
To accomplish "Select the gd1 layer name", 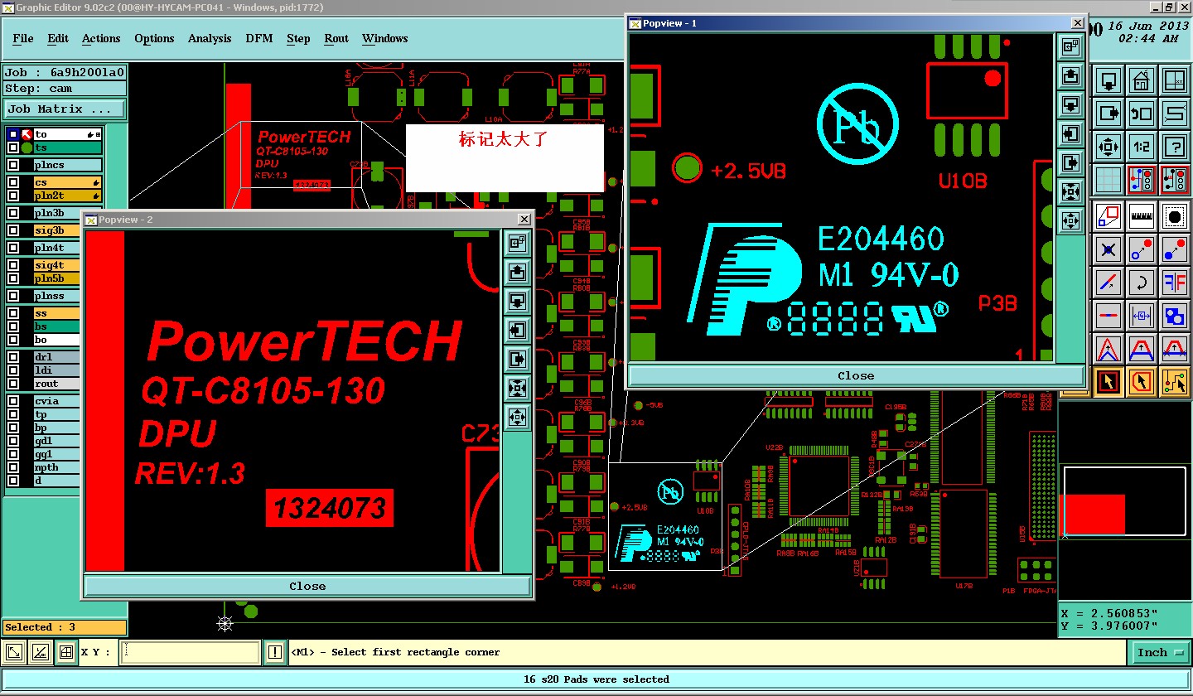I will click(x=57, y=441).
